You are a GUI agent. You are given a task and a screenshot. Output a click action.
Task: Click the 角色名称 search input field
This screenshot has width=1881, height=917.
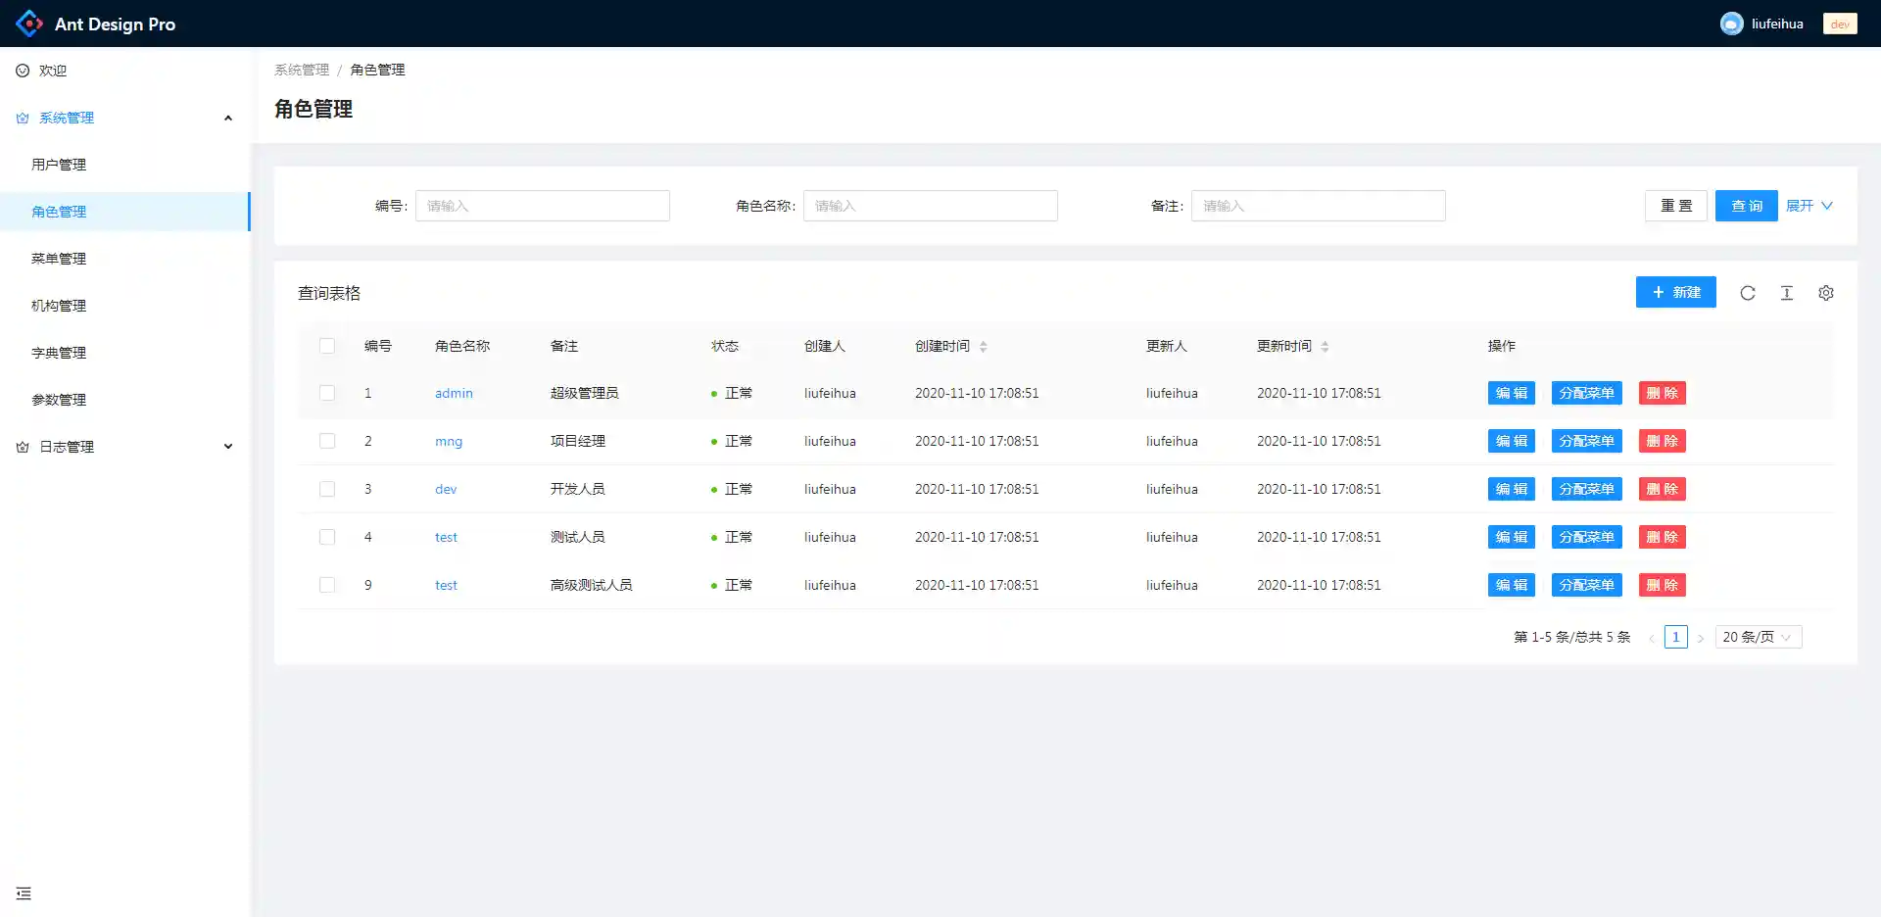930,206
